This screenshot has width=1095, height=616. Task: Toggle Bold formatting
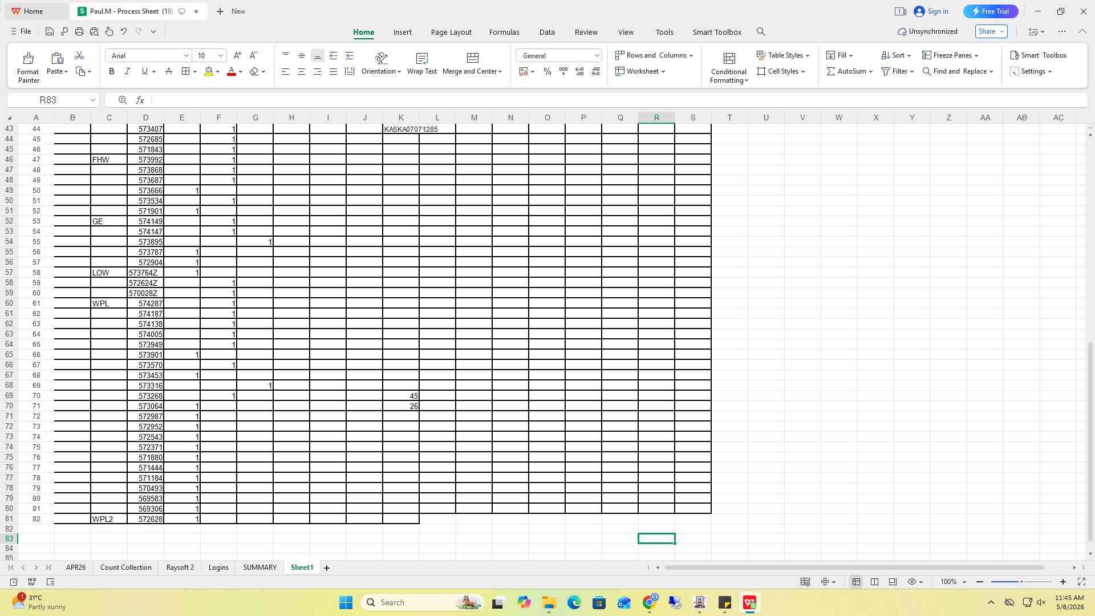pyautogui.click(x=112, y=71)
